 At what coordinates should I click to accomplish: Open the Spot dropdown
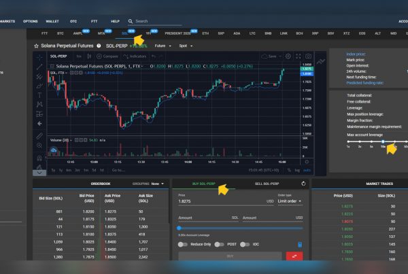tap(186, 46)
